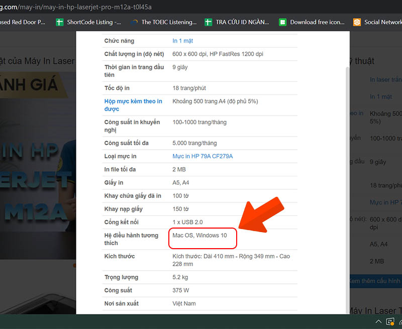Viewport: 402px width, 329px height.
Task: Open the ShortCode Listing bookmark
Action: 88,22
